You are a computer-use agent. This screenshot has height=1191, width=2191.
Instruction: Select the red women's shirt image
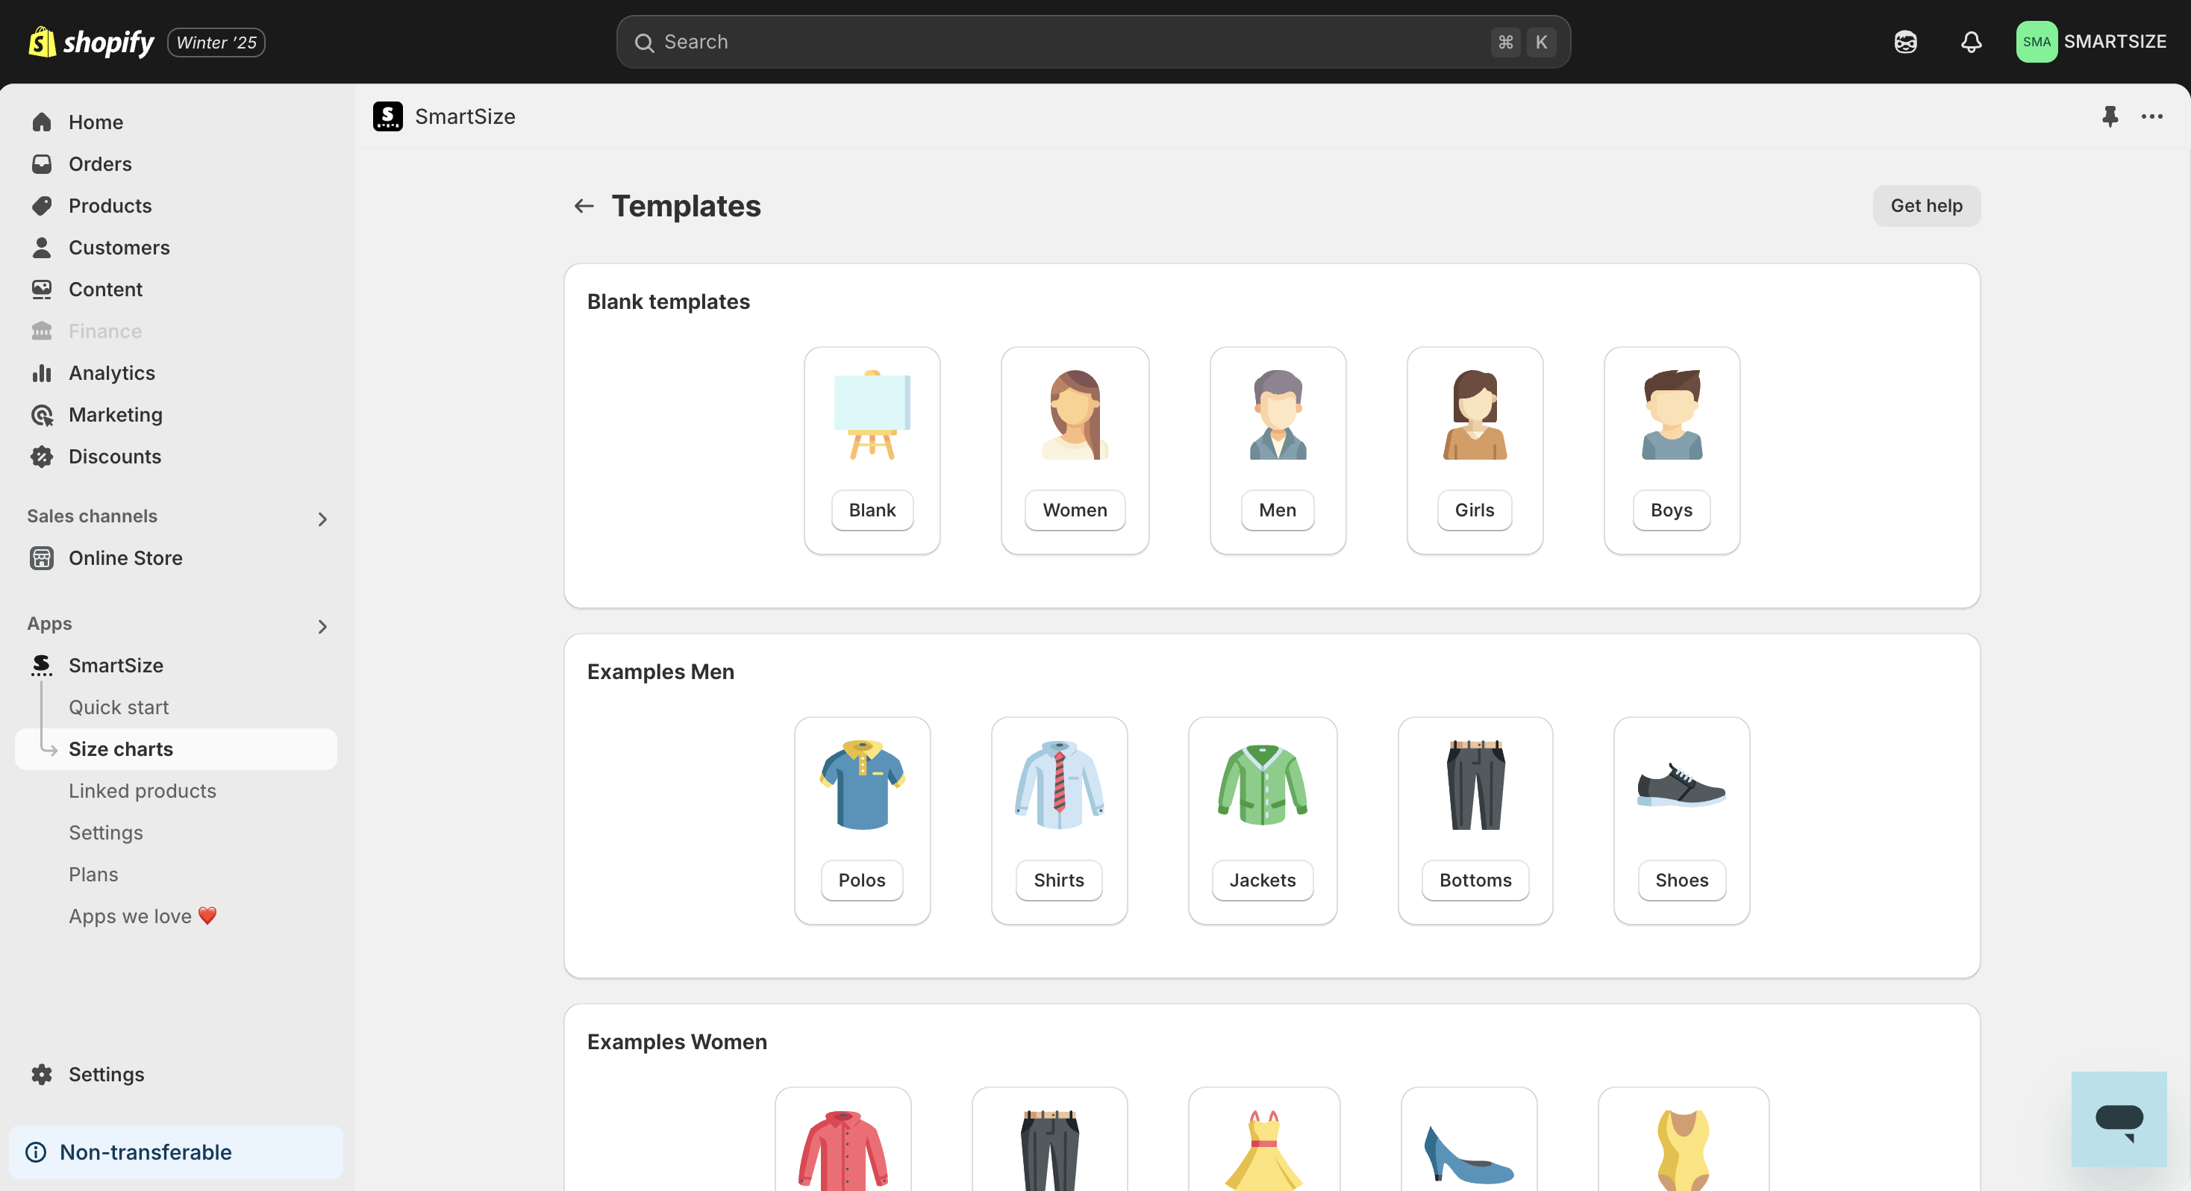point(843,1150)
